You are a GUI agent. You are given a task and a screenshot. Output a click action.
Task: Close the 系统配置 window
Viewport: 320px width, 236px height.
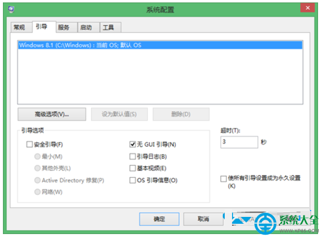308,8
